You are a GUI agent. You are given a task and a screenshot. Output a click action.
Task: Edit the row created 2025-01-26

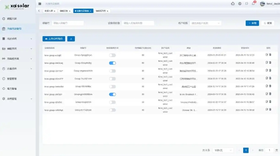pos(267,55)
